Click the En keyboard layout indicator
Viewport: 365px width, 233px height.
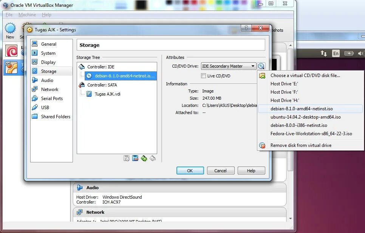point(336,54)
